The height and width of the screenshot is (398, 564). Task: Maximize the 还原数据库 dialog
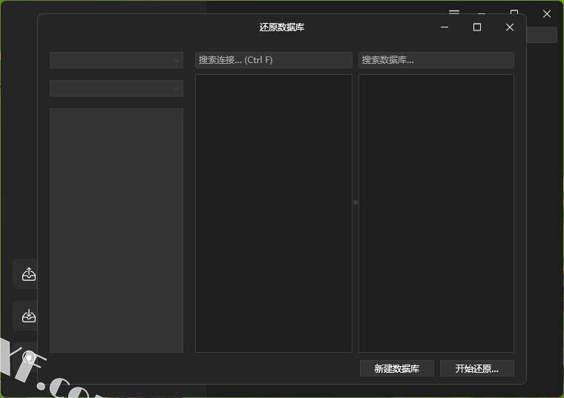[x=477, y=27]
